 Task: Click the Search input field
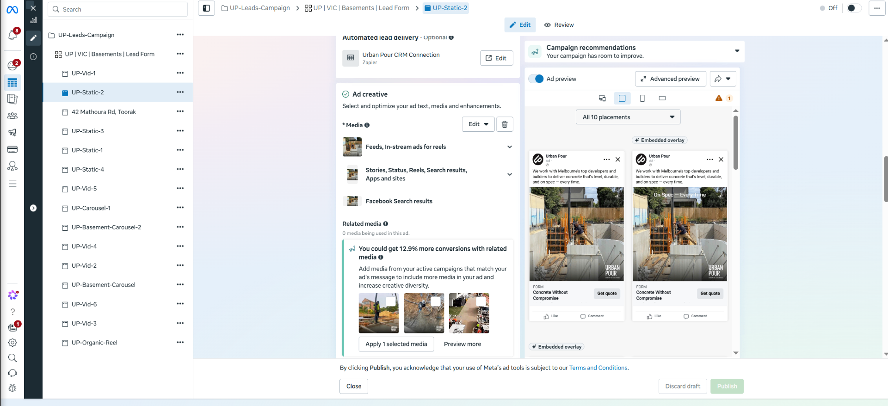tap(118, 9)
